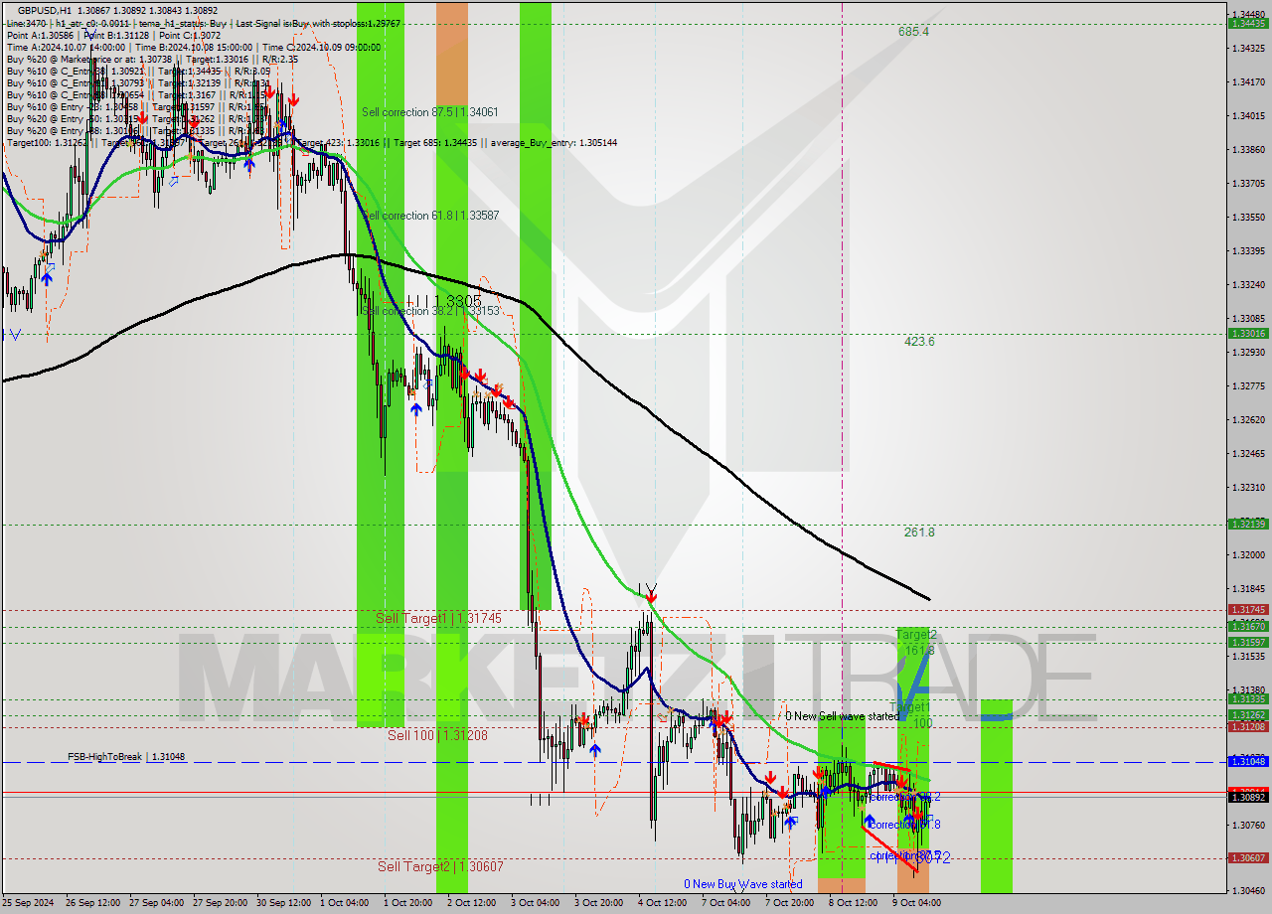Select the 423.6 Fibonacci level label
Image resolution: width=1272 pixels, height=914 pixels.
(919, 342)
